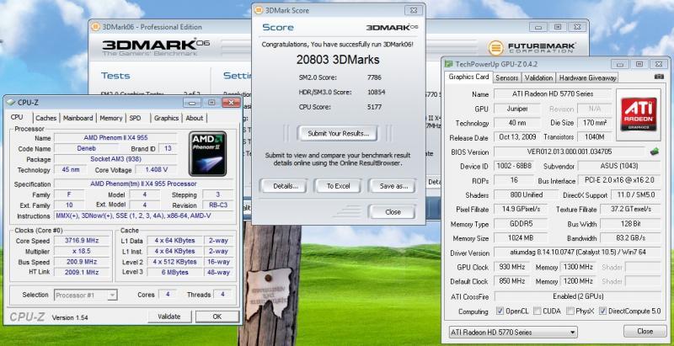Click the Multiplier x 18.5 value
Viewport: 674px width, 346px height.
click(82, 251)
